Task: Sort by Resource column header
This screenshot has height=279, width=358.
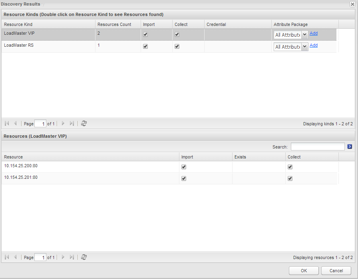Action: [90, 157]
